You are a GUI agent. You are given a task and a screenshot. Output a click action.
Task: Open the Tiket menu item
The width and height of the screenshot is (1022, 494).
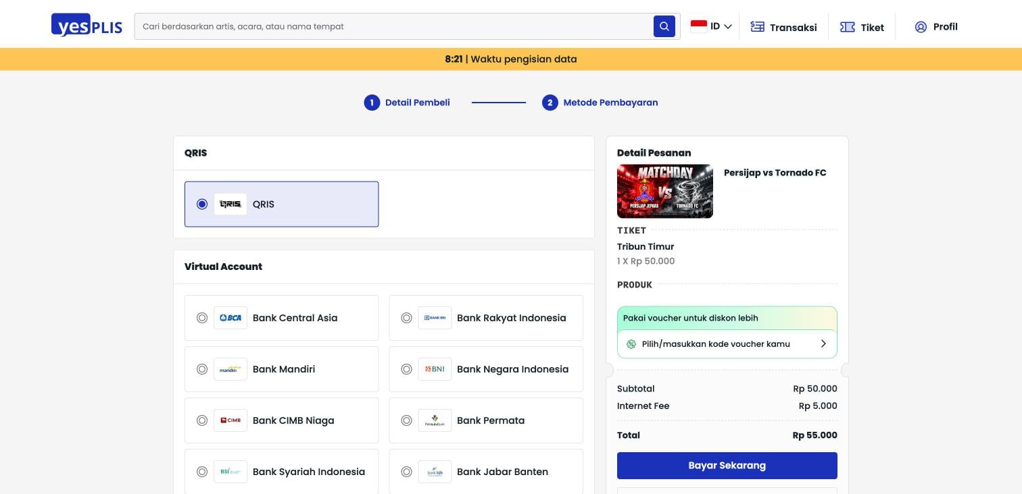coord(862,27)
